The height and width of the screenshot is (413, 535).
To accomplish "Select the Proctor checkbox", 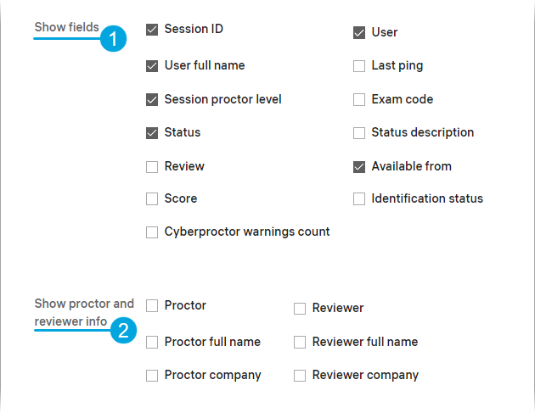I will click(x=152, y=306).
